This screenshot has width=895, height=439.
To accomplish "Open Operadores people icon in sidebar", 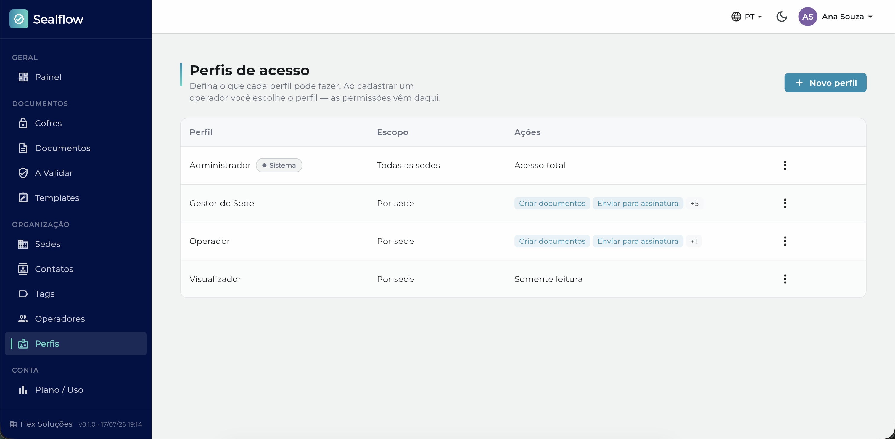I will click(23, 319).
